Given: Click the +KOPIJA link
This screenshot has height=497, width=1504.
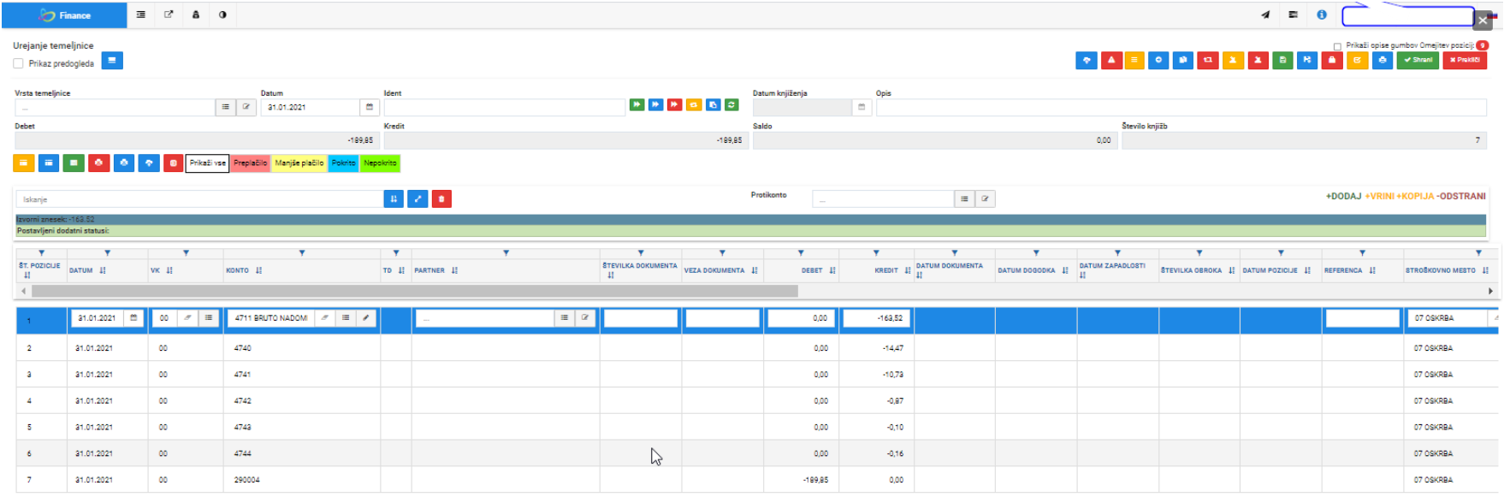Looking at the screenshot, I should (1415, 196).
